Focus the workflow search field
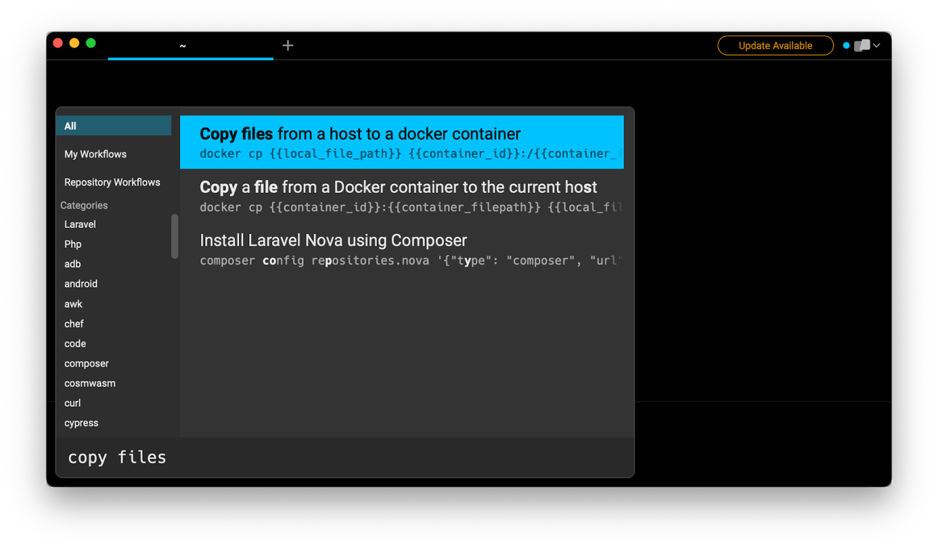 point(345,457)
